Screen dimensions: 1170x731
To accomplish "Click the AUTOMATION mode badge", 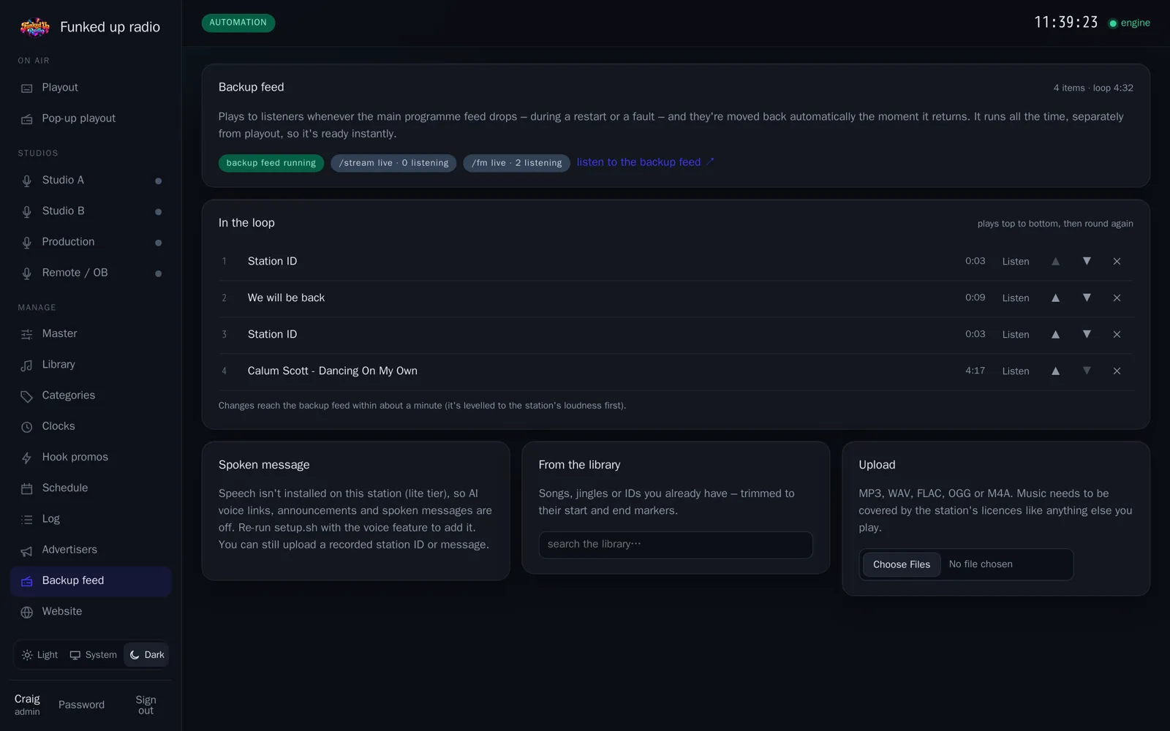I will [238, 23].
